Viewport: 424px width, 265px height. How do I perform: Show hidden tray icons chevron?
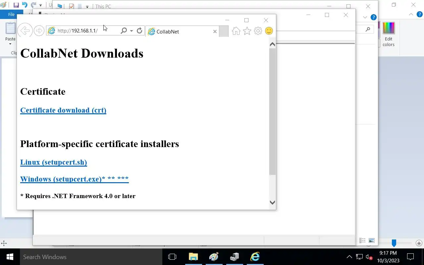(x=349, y=257)
